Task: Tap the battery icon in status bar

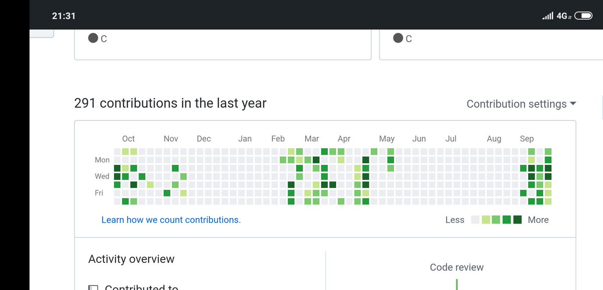Action: pos(583,16)
